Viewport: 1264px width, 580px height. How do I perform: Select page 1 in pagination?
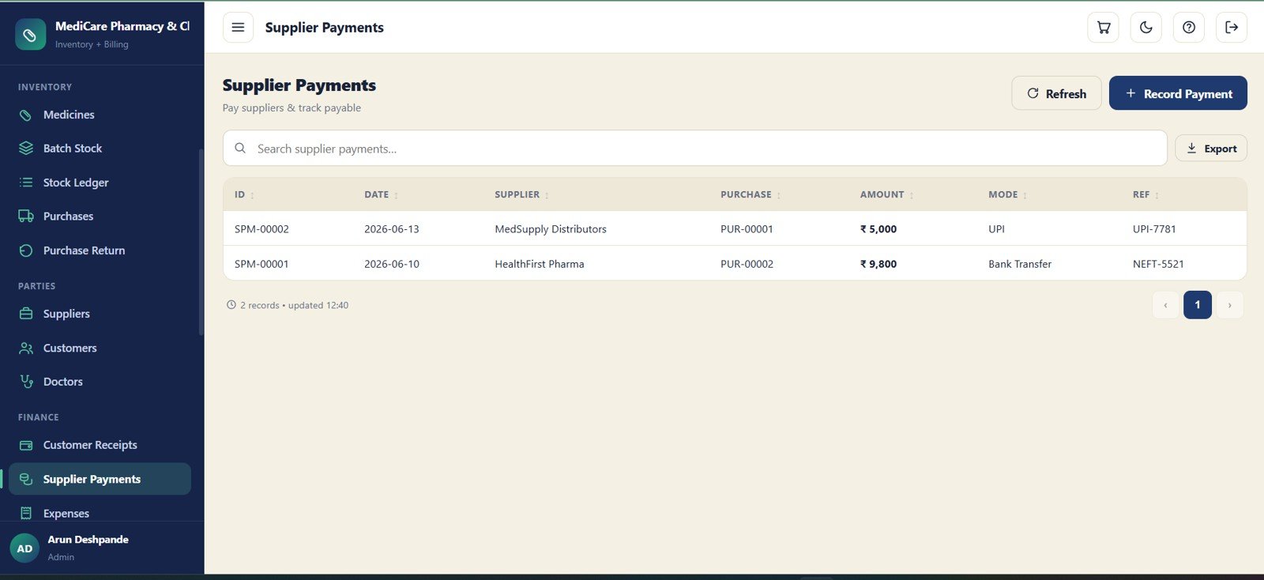(1198, 305)
